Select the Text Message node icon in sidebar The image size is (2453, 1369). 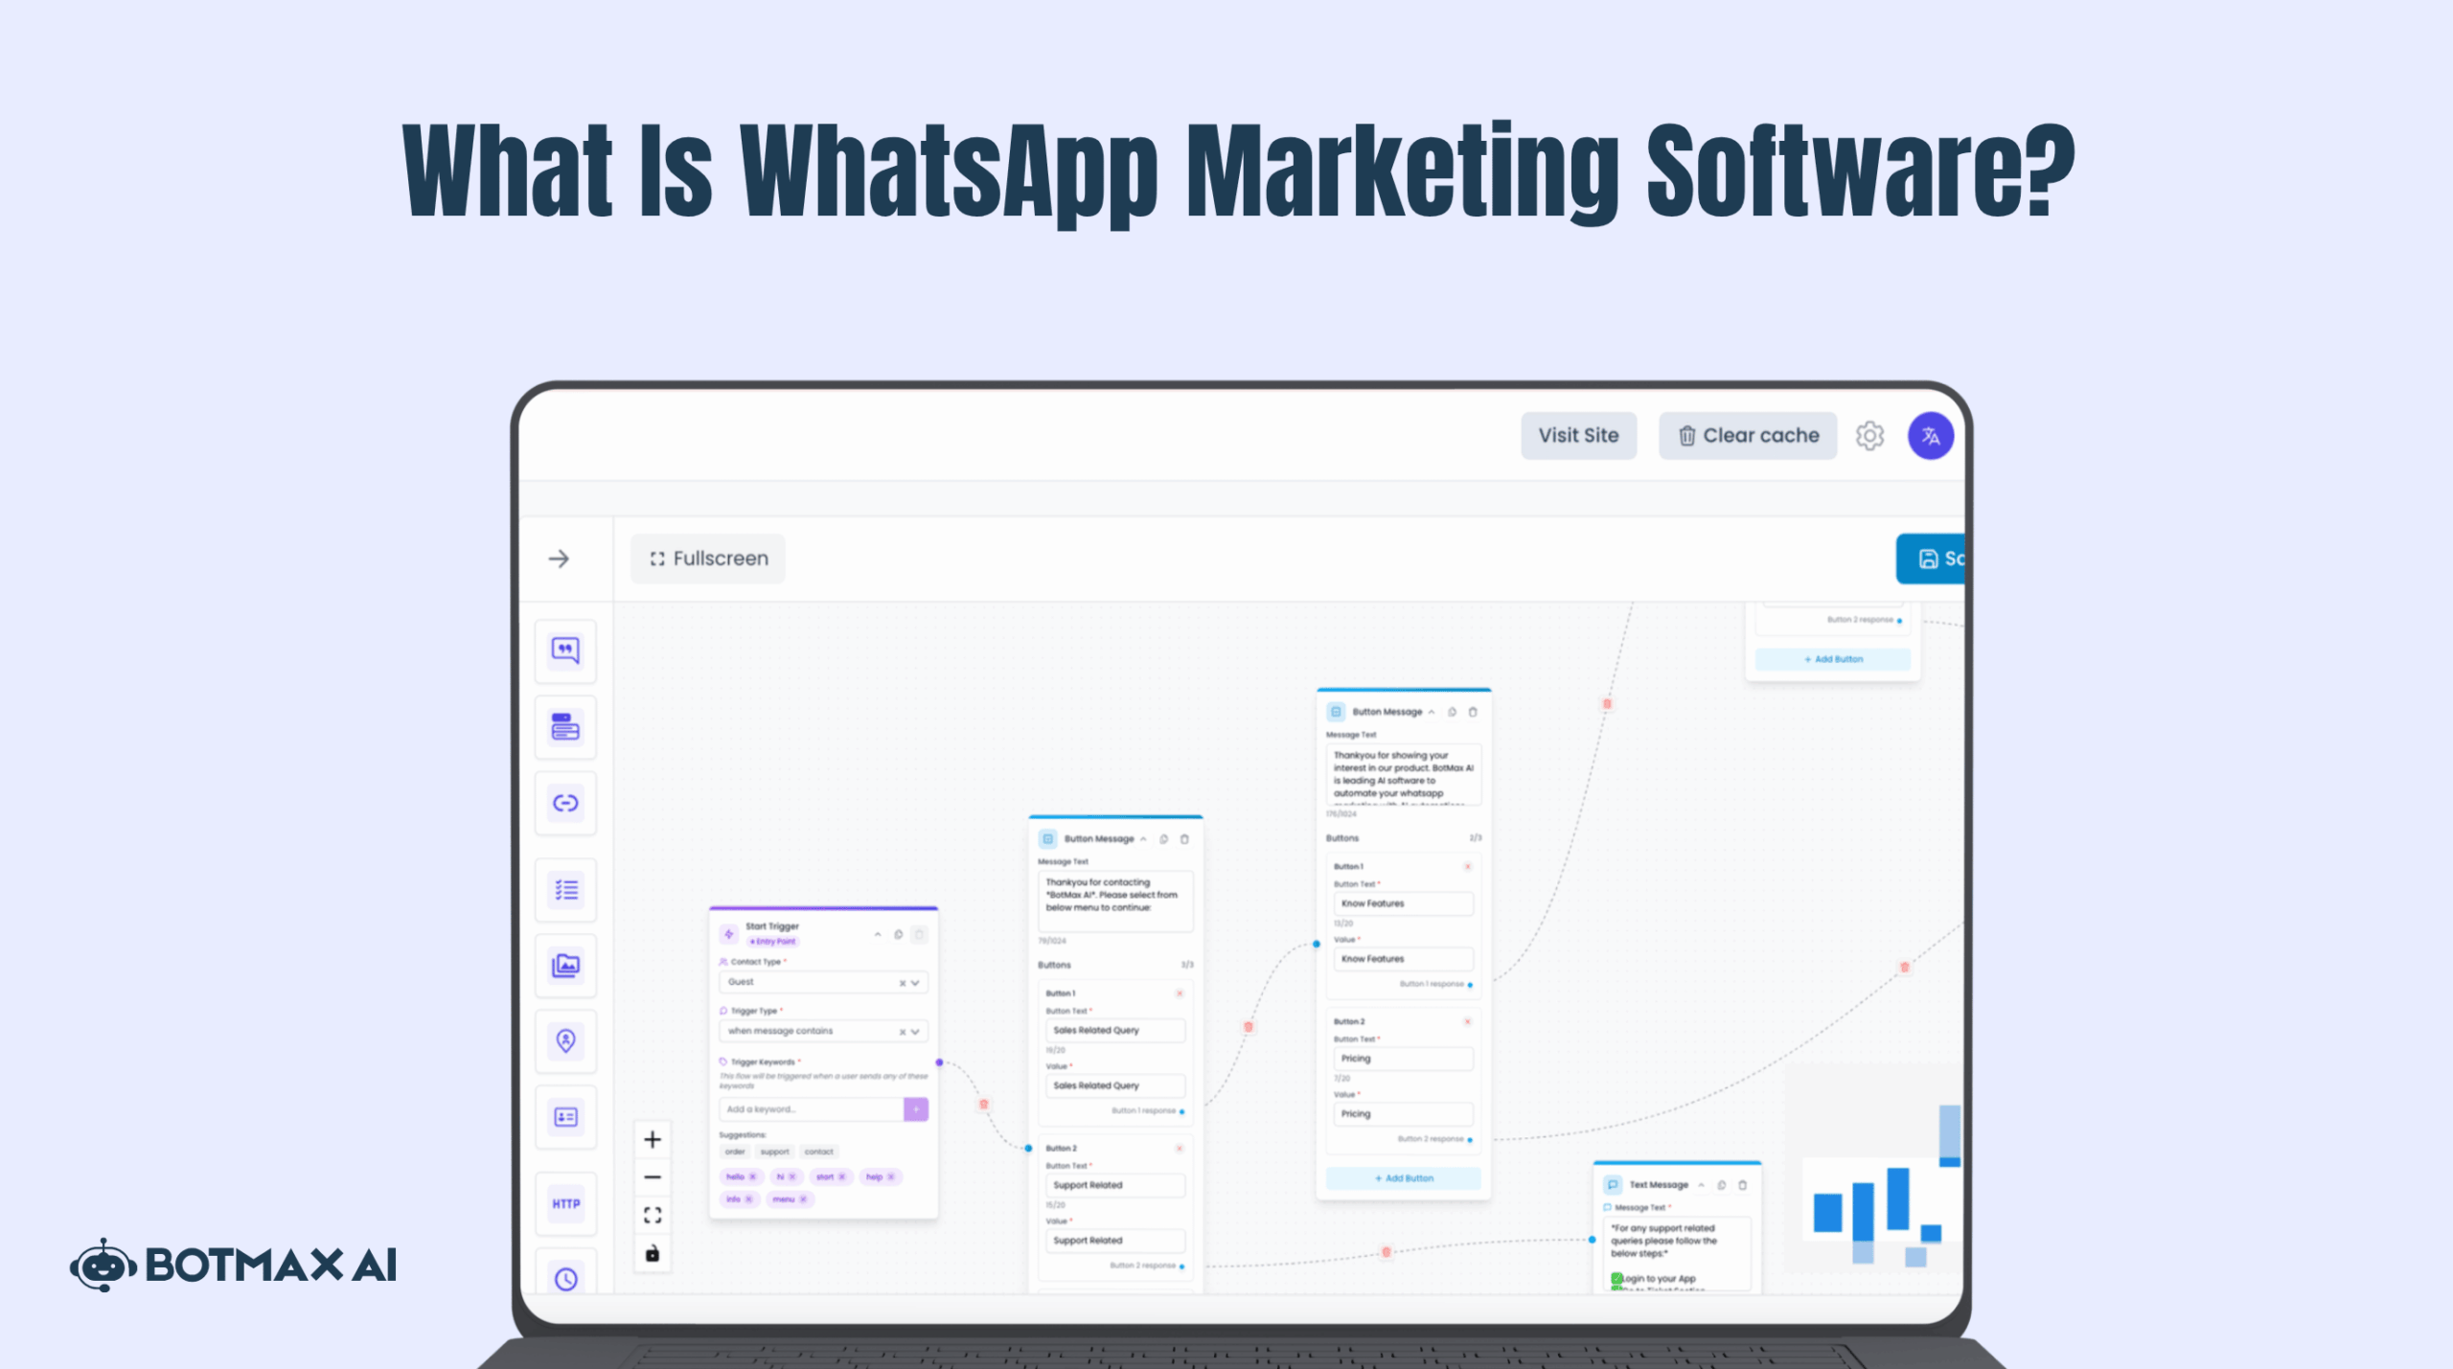[565, 651]
